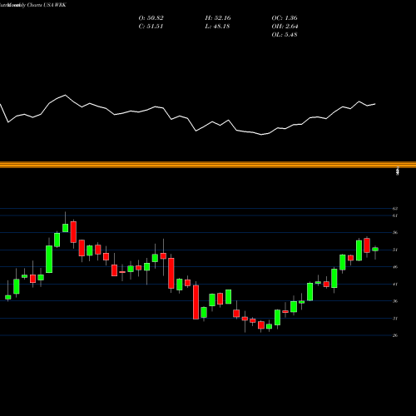Click the 31 price axis label

coord(395,319)
